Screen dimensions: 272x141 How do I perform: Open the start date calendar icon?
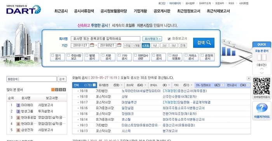click(x=92, y=45)
